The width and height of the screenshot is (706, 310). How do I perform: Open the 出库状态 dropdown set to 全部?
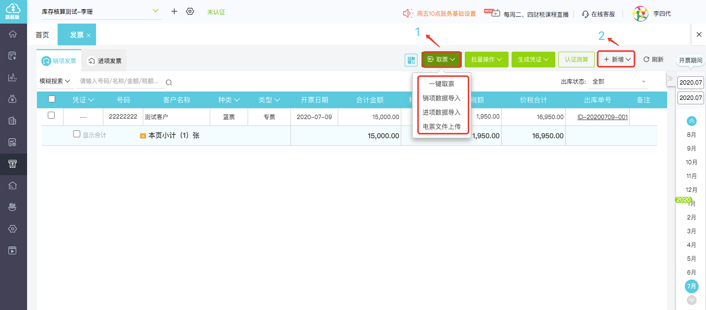click(619, 82)
